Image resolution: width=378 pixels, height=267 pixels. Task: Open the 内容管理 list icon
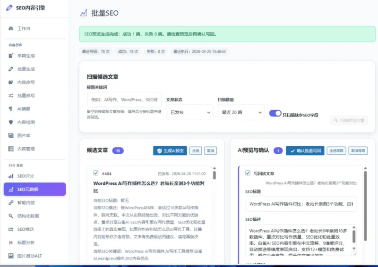[11, 149]
